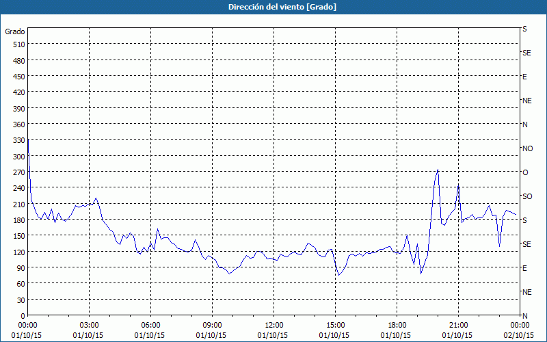Click the 09:00 time axis label
The height and width of the screenshot is (342, 547).
point(212,326)
